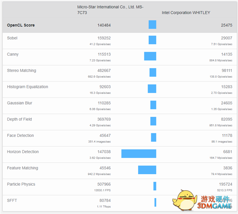This screenshot has height=214, width=238.
Task: Click the SFFT benchmark label
Action: tap(12, 201)
